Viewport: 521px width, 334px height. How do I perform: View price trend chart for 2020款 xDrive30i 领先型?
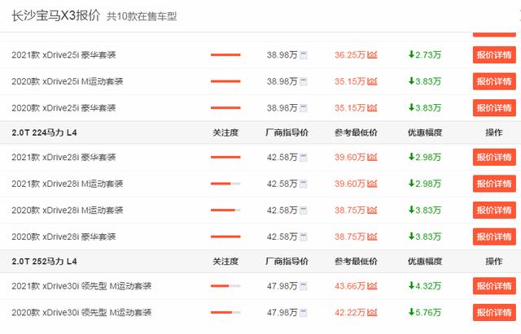click(372, 312)
